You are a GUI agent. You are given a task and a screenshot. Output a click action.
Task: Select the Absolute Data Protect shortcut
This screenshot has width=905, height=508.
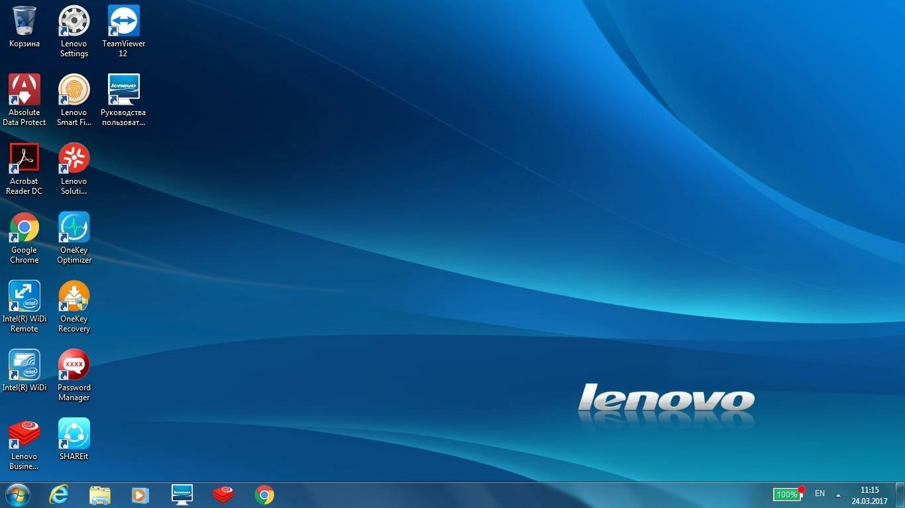(x=25, y=99)
